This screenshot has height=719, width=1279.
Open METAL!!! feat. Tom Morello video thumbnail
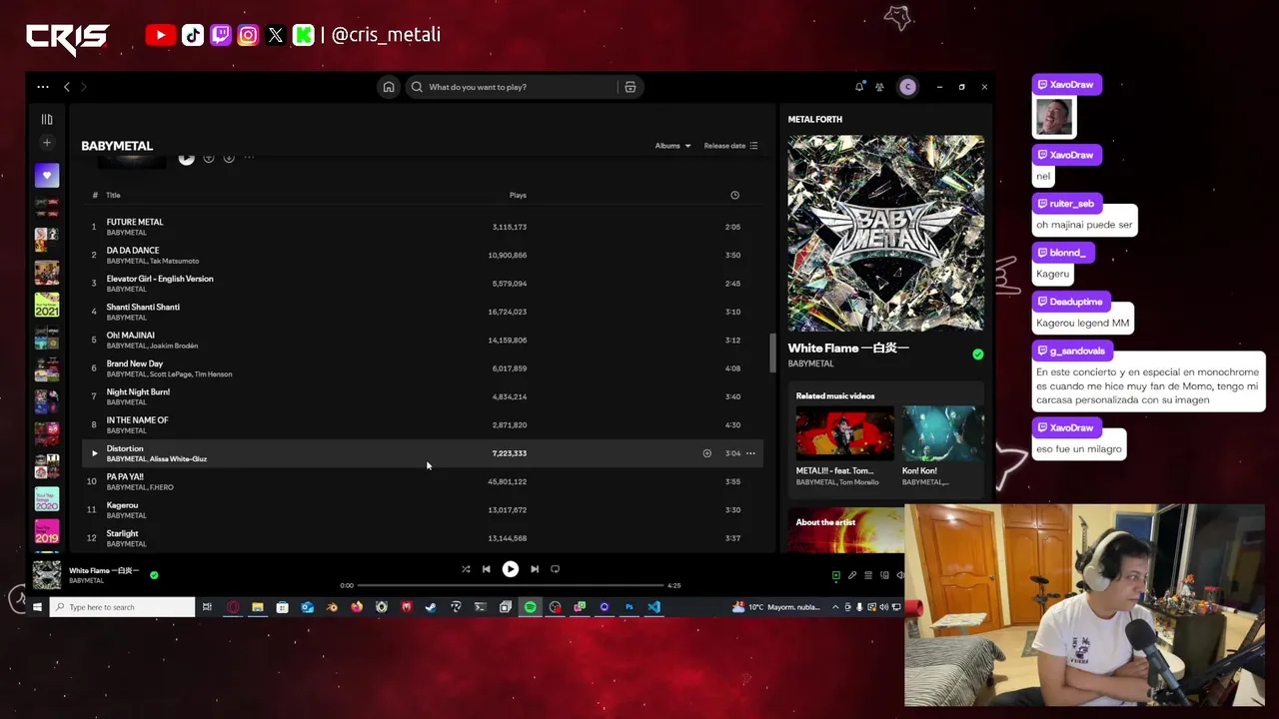tap(844, 433)
